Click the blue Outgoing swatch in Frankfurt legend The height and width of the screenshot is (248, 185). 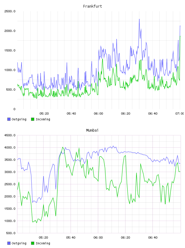(x=9, y=119)
